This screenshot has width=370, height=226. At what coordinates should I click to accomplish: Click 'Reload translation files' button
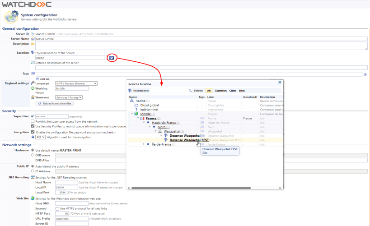[x=54, y=103]
